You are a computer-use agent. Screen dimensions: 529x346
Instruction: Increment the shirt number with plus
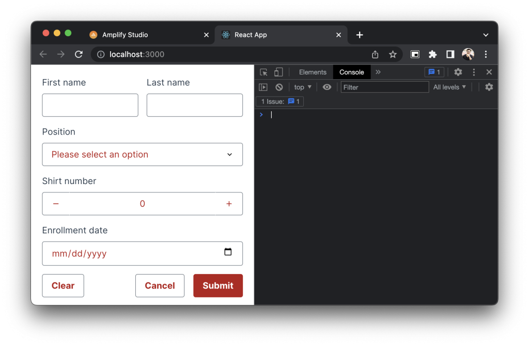pos(229,203)
